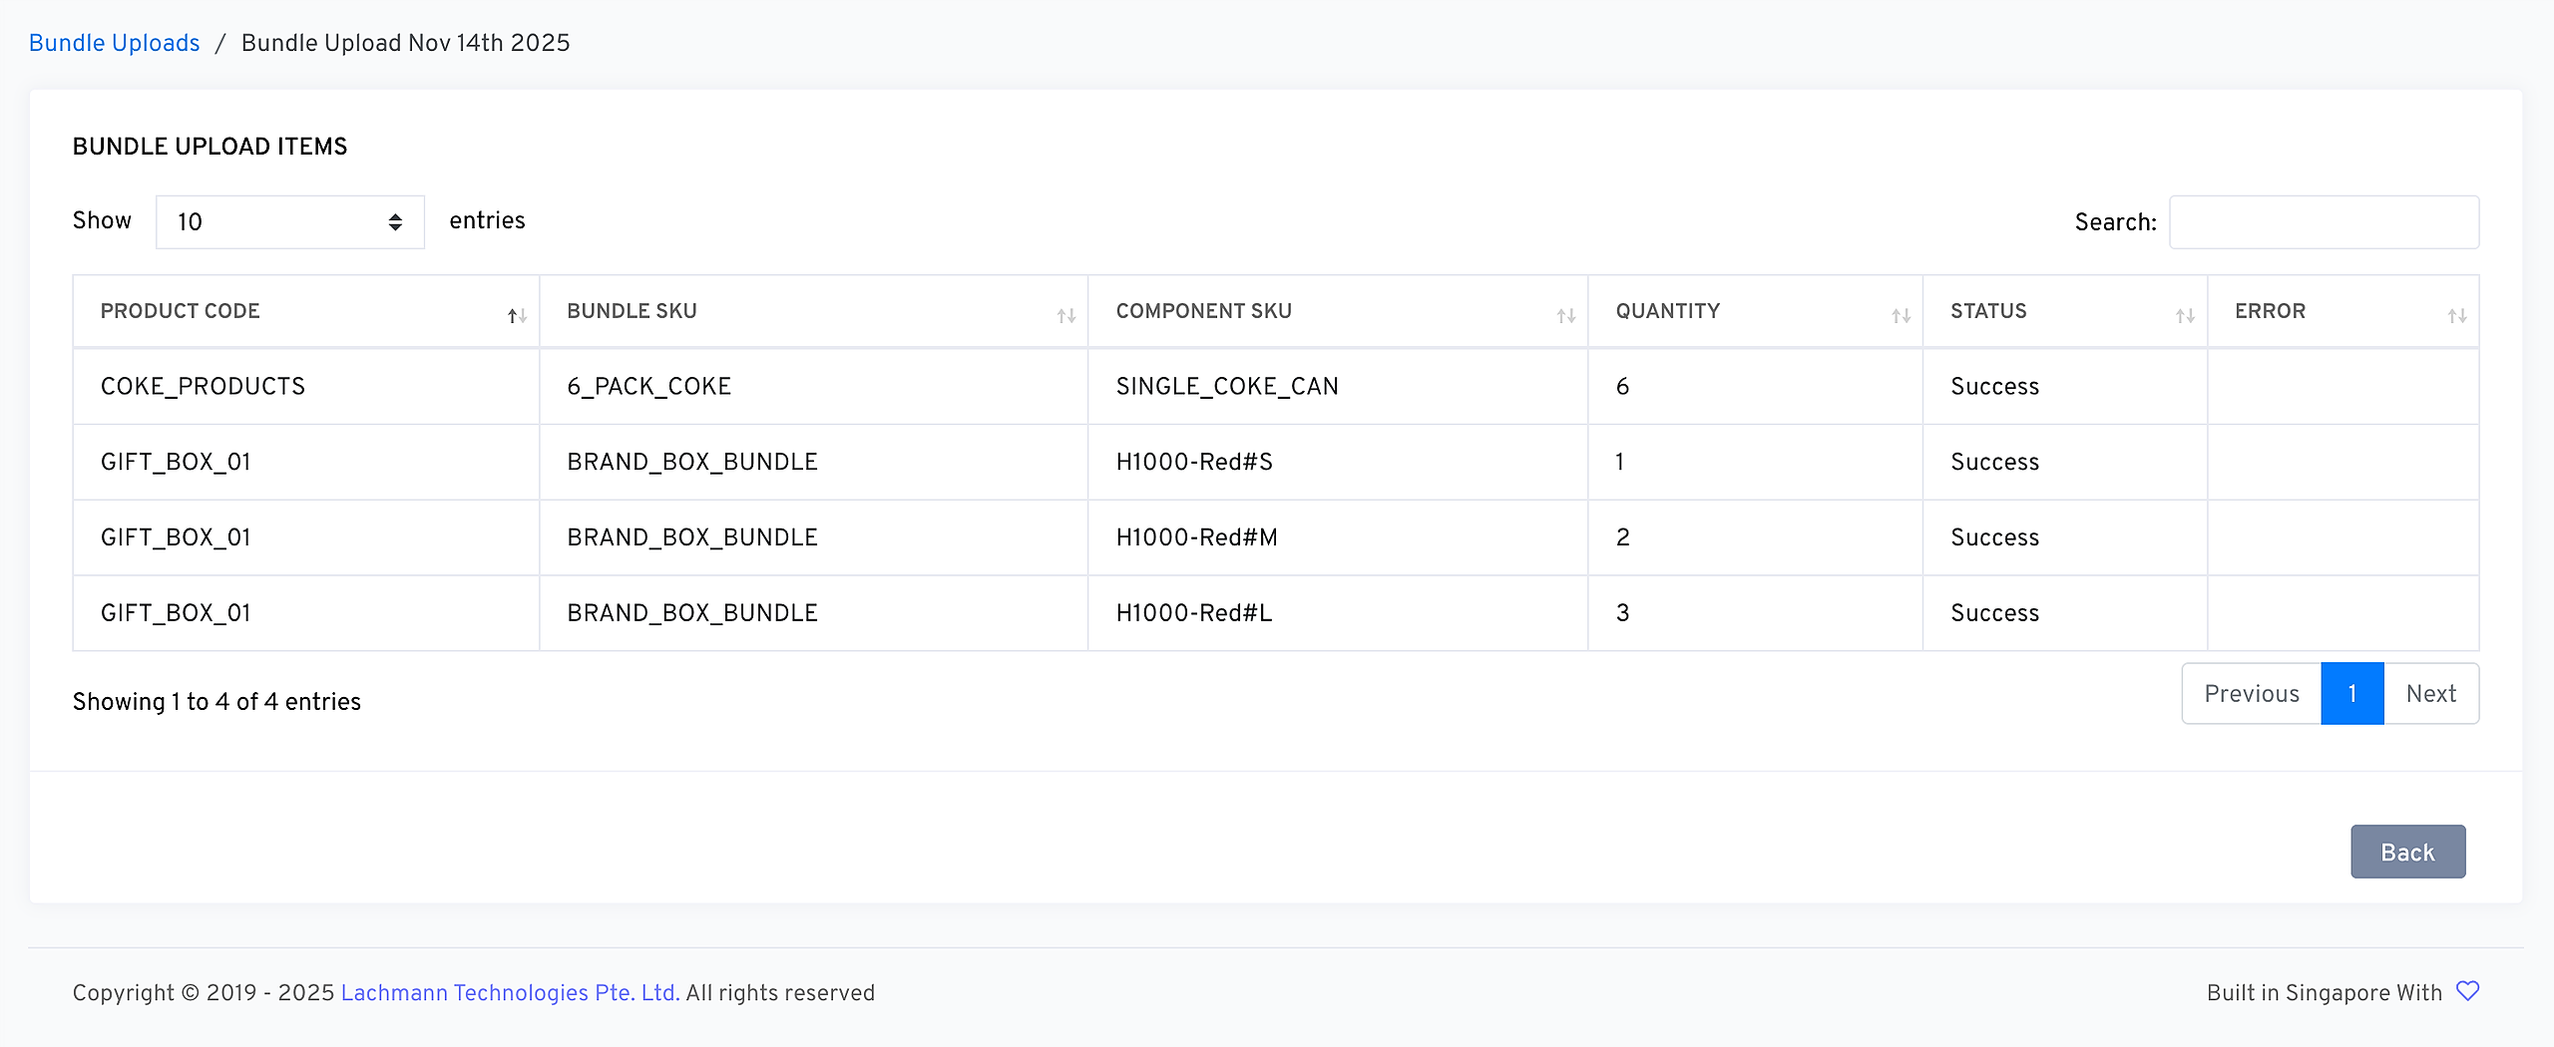2554x1047 pixels.
Task: Select page 1 in pagination
Action: (2351, 694)
